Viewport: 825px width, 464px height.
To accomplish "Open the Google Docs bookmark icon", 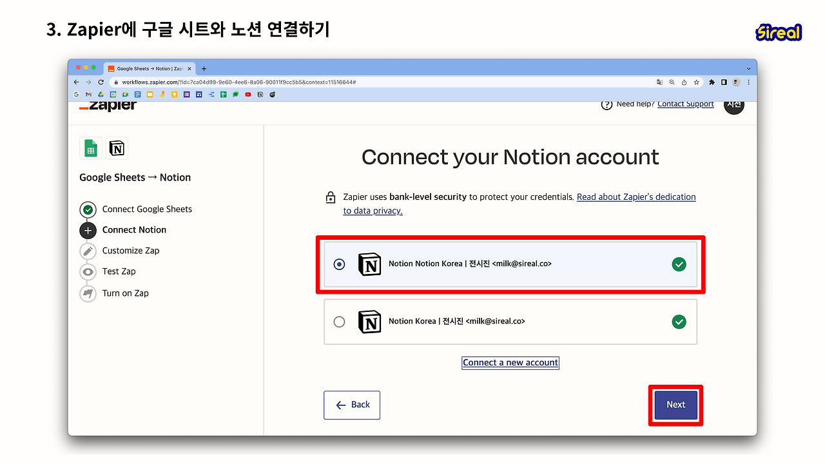I will (138, 94).
